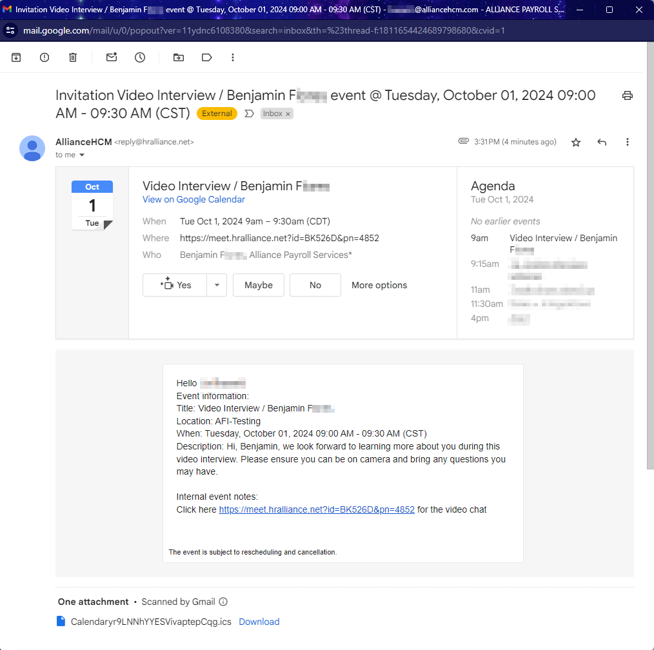
Task: Click the 'Location: AFI-Testing' line
Action: 219,421
